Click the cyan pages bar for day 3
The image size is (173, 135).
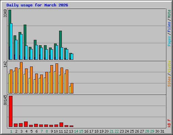pyautogui.click(x=21, y=47)
